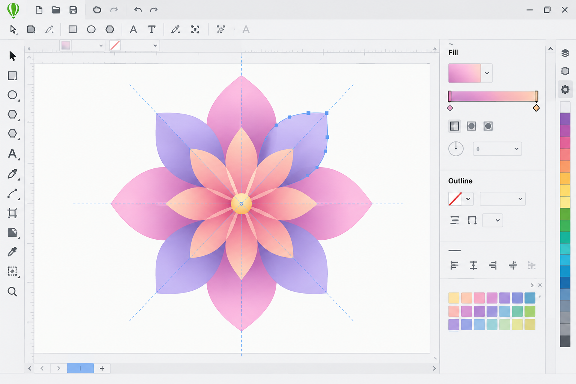This screenshot has width=576, height=384.
Task: Select the Zoom magnifier tool
Action: pyautogui.click(x=12, y=291)
